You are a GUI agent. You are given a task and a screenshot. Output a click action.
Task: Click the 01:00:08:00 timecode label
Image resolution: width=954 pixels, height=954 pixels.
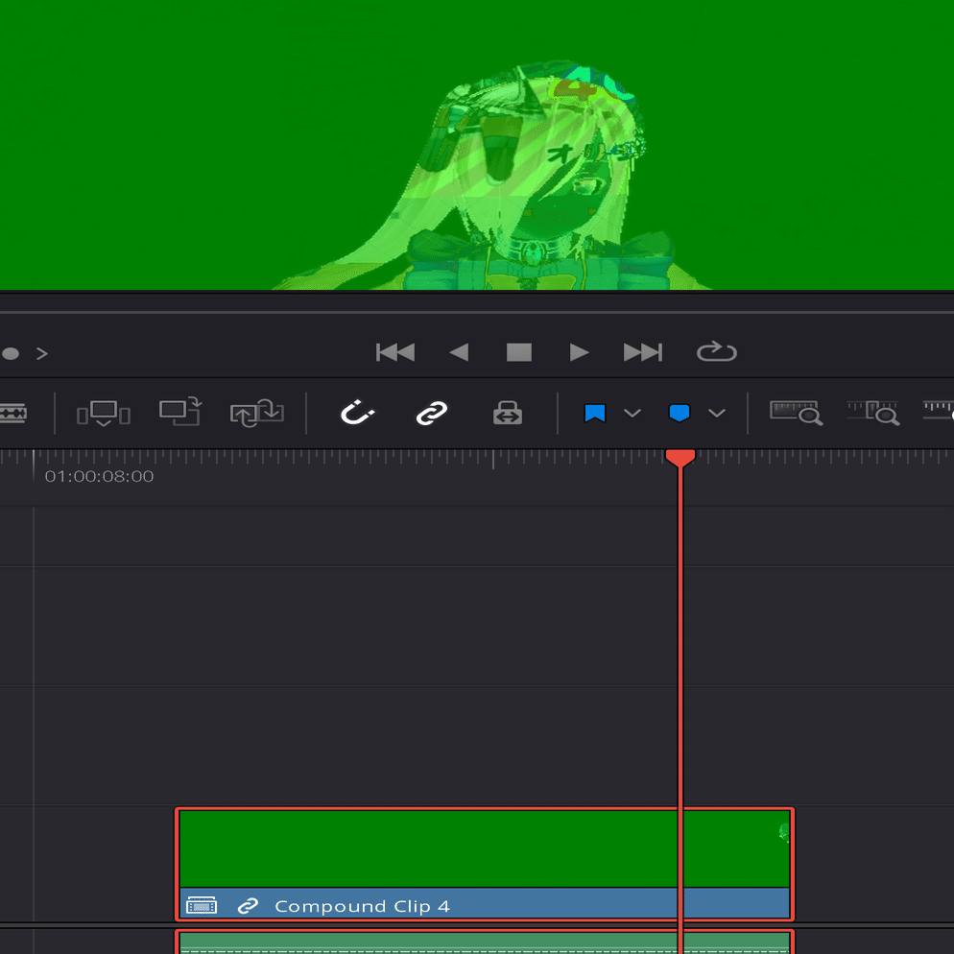[x=99, y=476]
